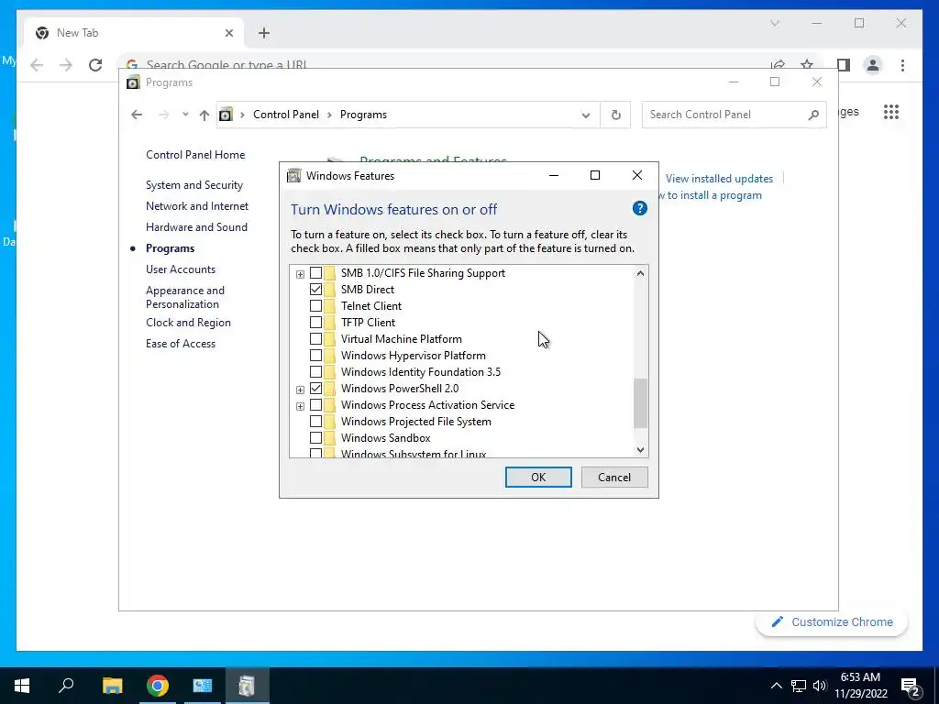
Task: Open System and Security category
Action: pos(194,185)
